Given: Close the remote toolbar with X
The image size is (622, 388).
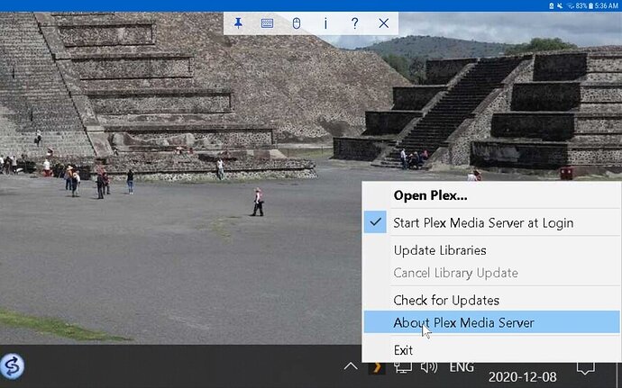Looking at the screenshot, I should pos(384,23).
